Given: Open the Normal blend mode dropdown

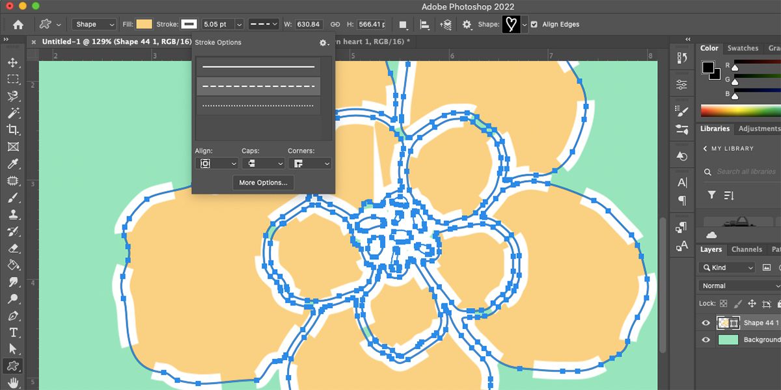Looking at the screenshot, I should tap(739, 285).
